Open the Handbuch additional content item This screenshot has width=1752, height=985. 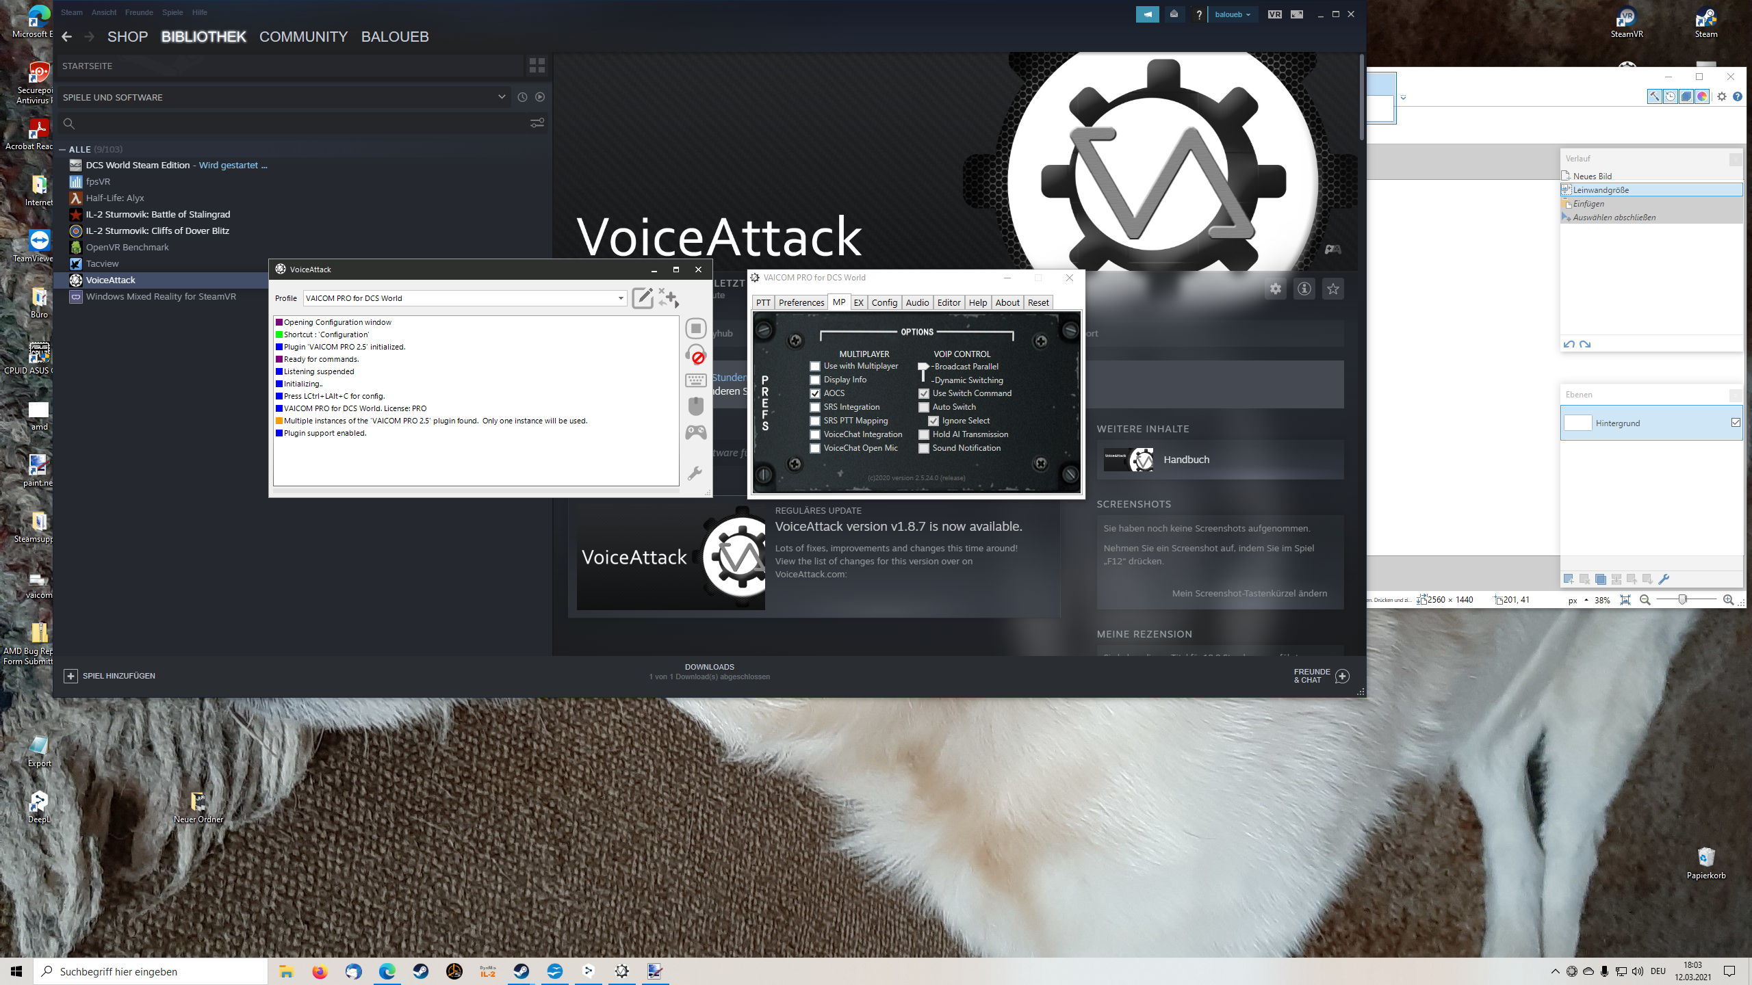coord(1220,460)
